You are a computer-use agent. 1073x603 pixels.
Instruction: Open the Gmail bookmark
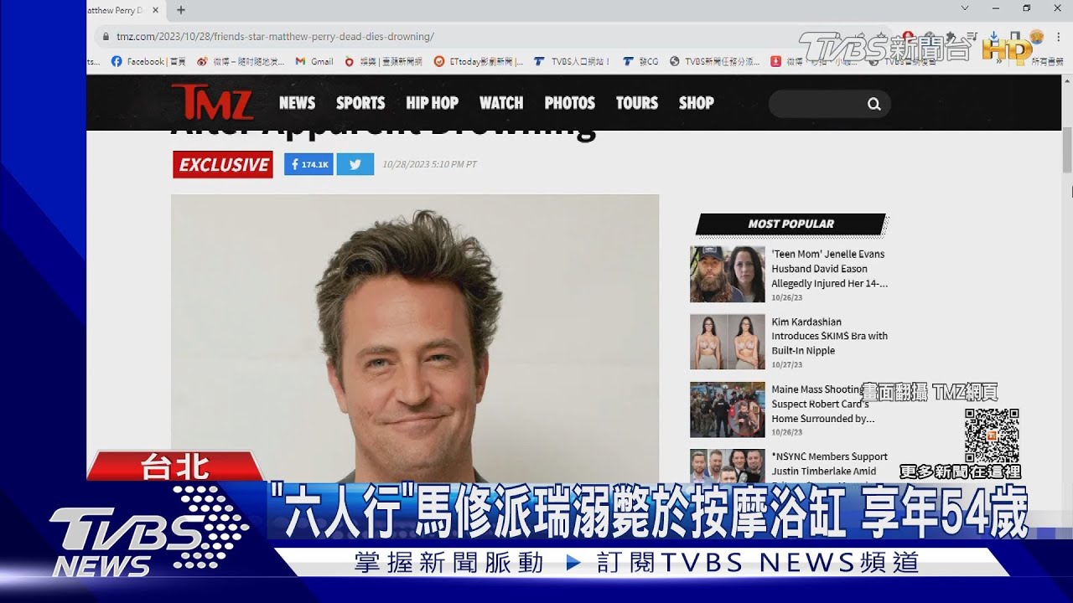(x=314, y=61)
